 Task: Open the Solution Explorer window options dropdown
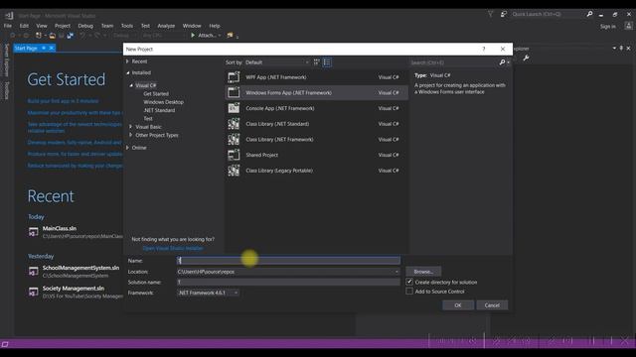[x=614, y=49]
